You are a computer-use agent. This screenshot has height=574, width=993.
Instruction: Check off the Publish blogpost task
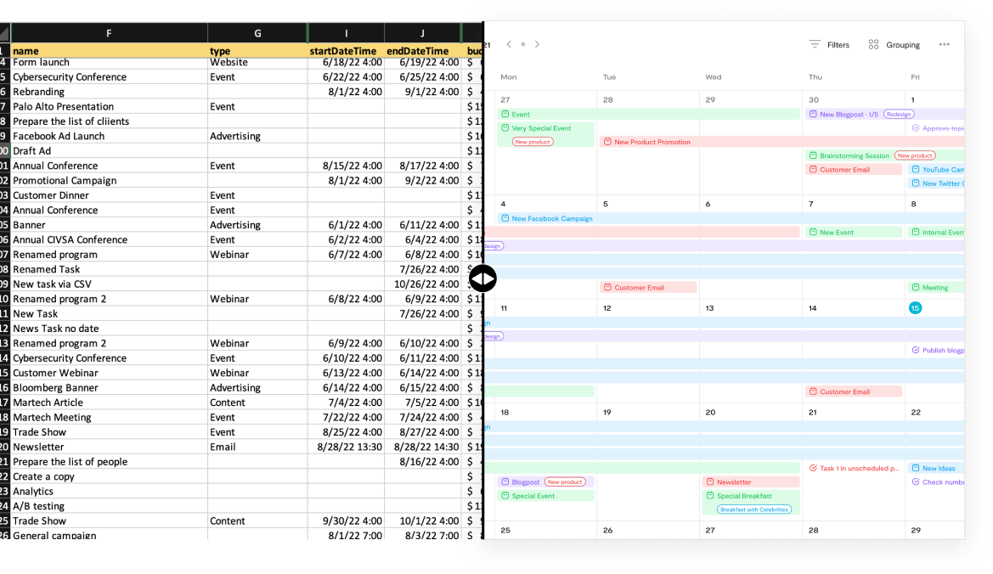click(x=915, y=350)
